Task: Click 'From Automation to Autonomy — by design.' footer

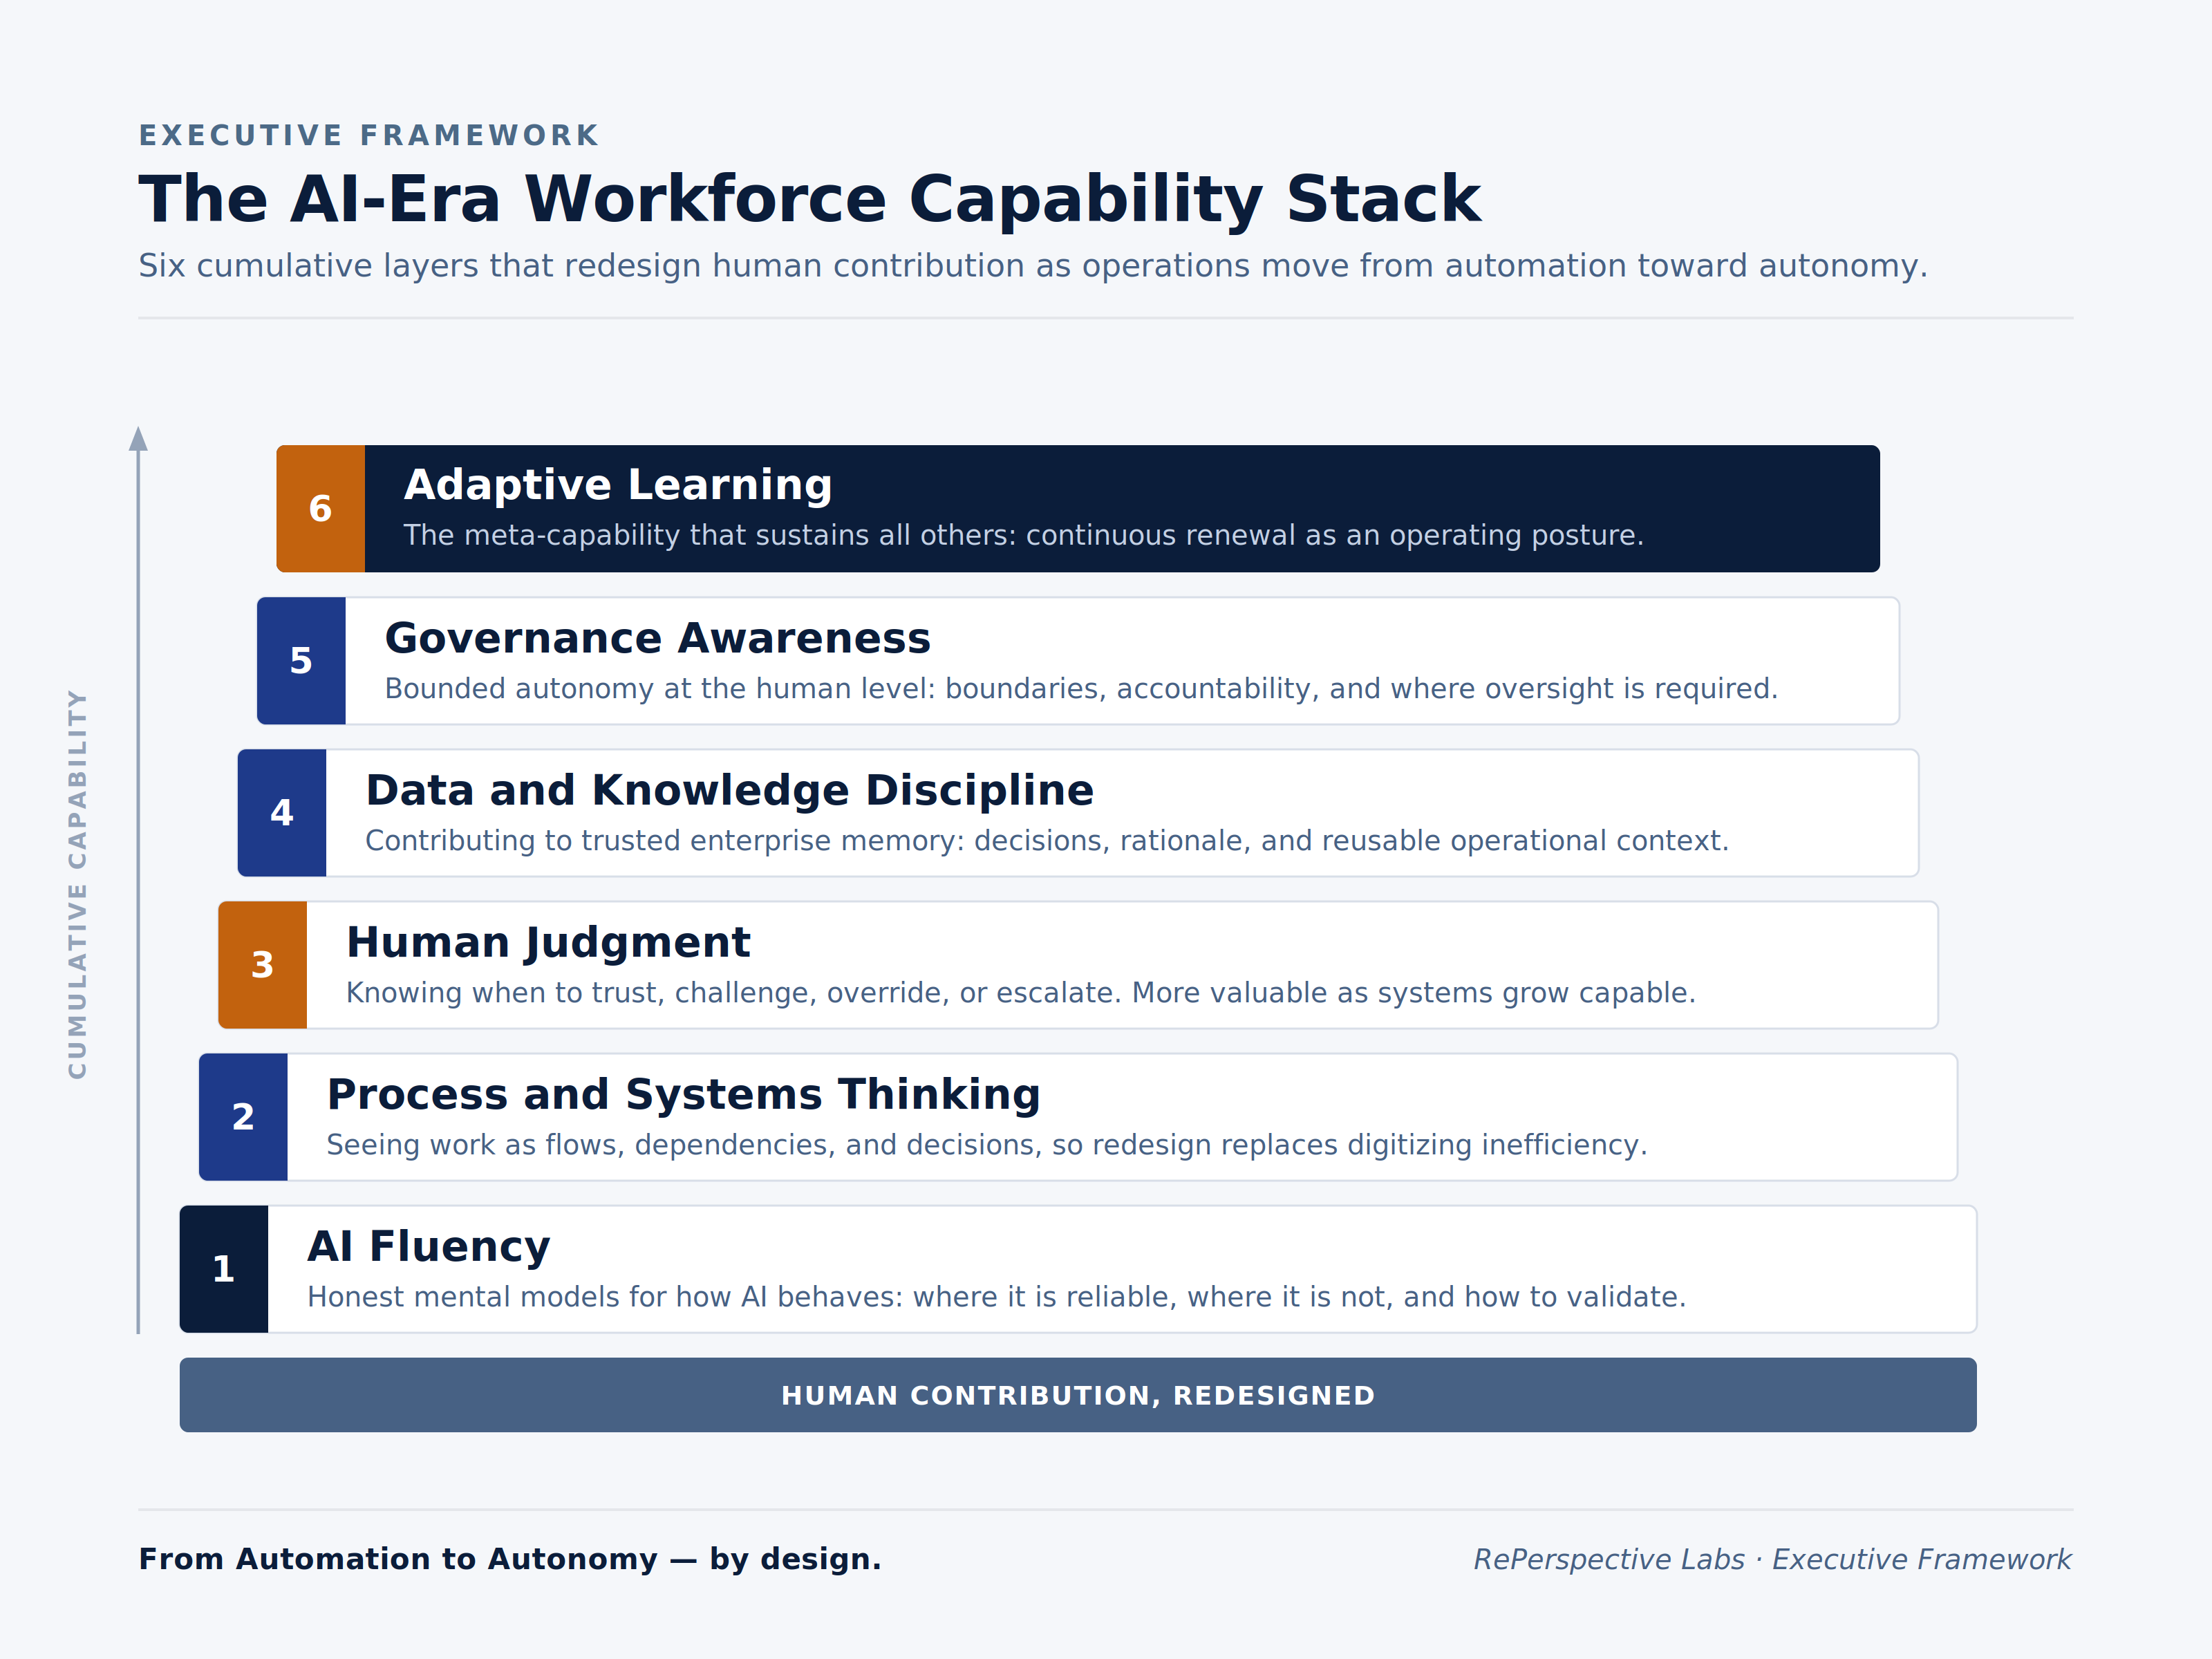Action: 510,1560
